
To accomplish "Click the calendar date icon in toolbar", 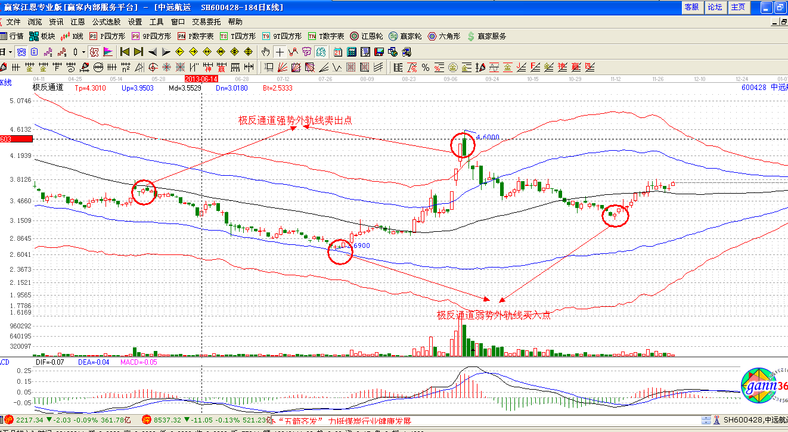I will click(x=338, y=52).
